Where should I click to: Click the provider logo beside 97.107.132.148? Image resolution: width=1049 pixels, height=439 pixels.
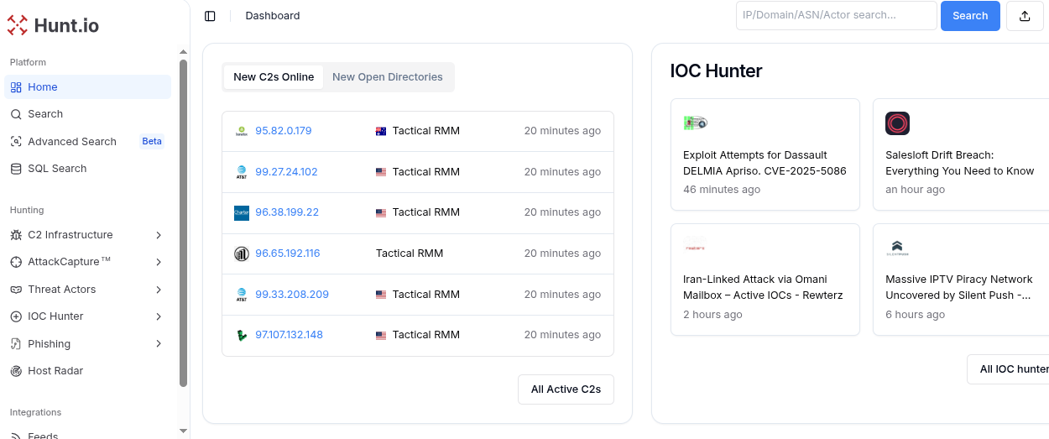coord(242,335)
